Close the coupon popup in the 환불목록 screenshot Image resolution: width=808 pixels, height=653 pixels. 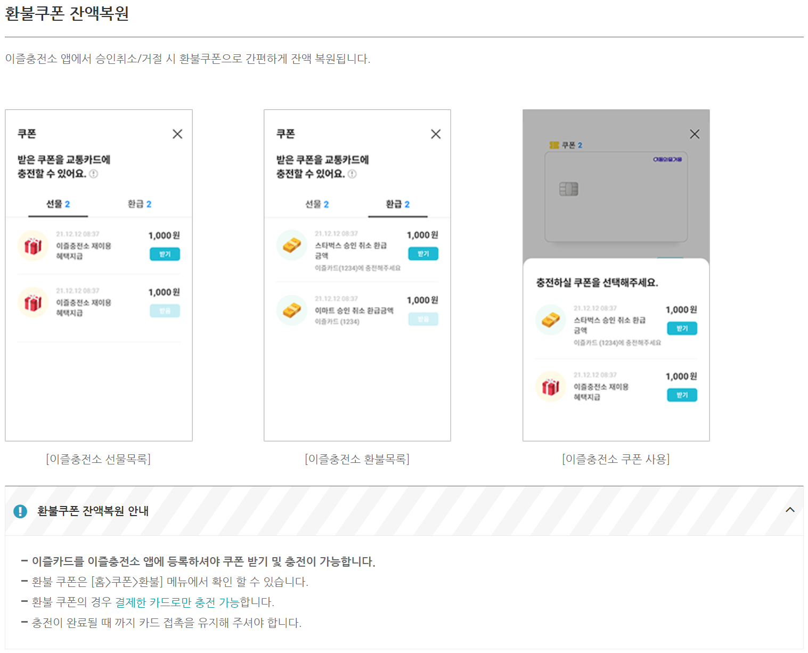tap(436, 134)
